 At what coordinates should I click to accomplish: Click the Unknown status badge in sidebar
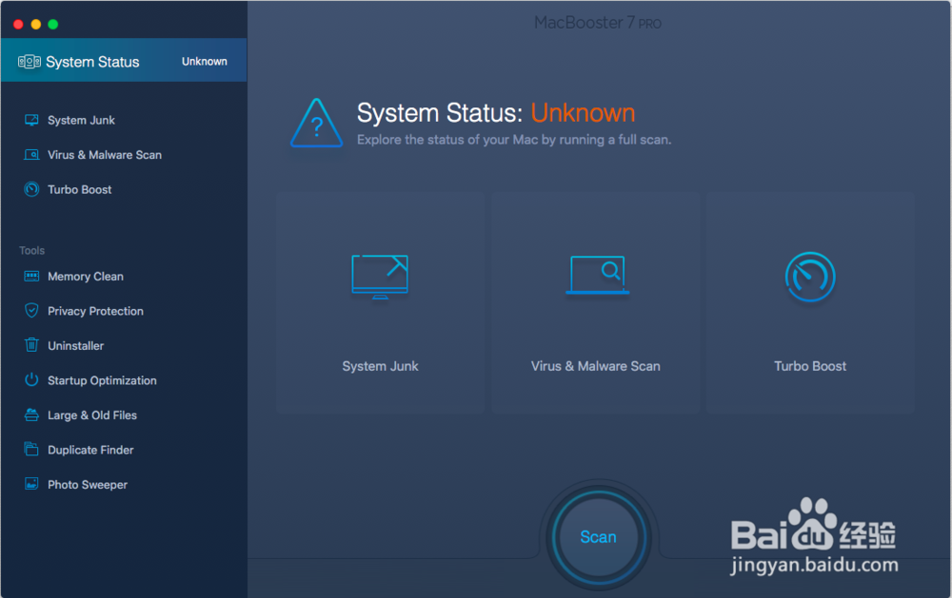tap(205, 61)
